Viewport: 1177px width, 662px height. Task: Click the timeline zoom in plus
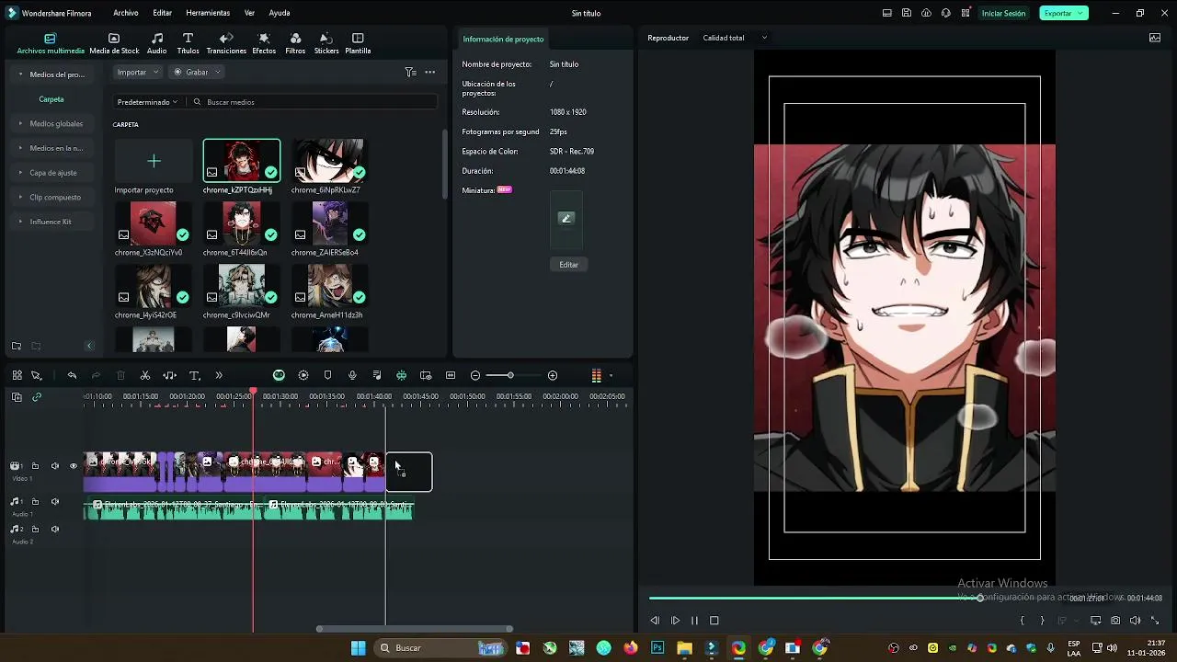(553, 375)
